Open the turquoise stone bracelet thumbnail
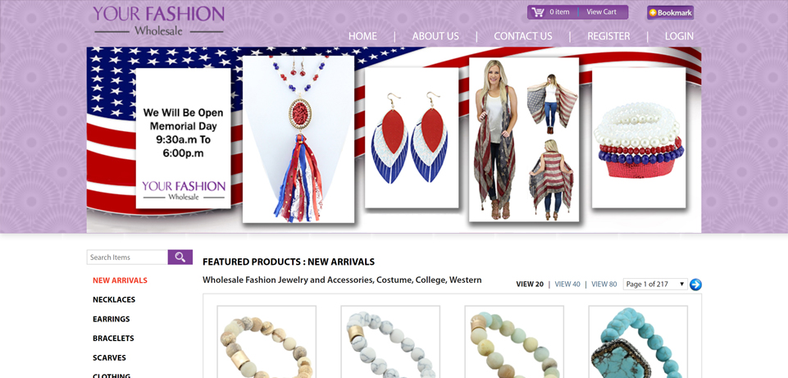The height and width of the screenshot is (378, 788). click(638, 342)
